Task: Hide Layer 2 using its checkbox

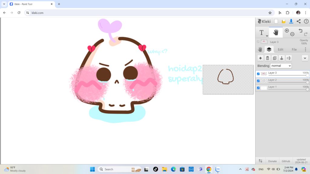Action: pos(258,81)
